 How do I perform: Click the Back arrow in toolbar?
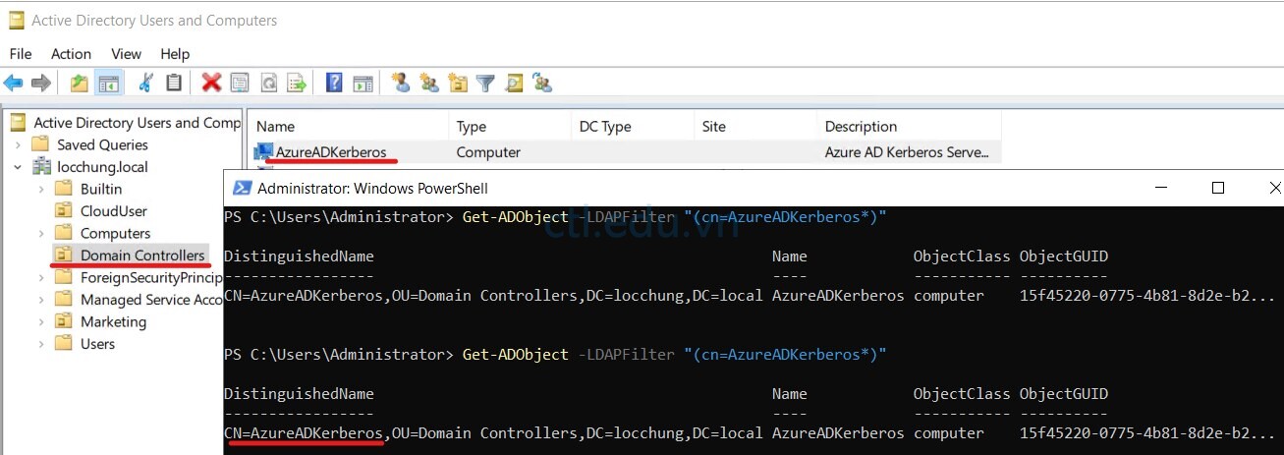tap(13, 84)
